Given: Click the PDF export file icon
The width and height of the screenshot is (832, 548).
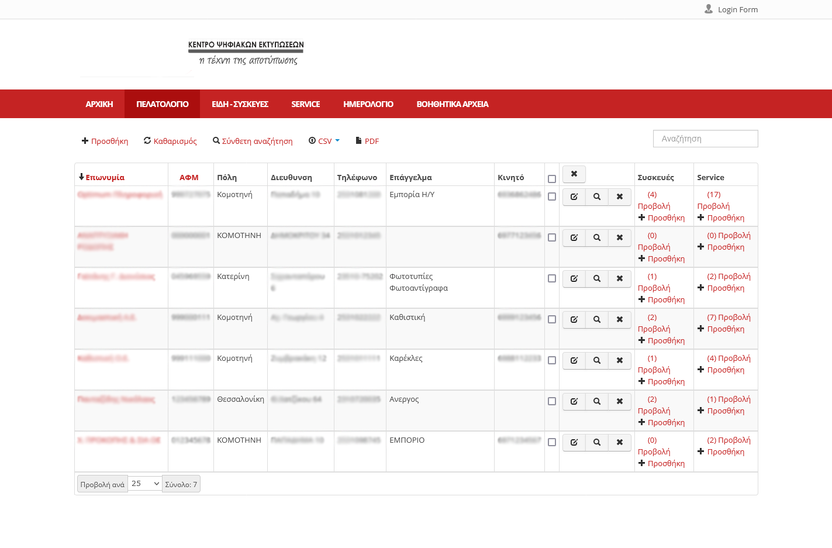Looking at the screenshot, I should coord(359,141).
